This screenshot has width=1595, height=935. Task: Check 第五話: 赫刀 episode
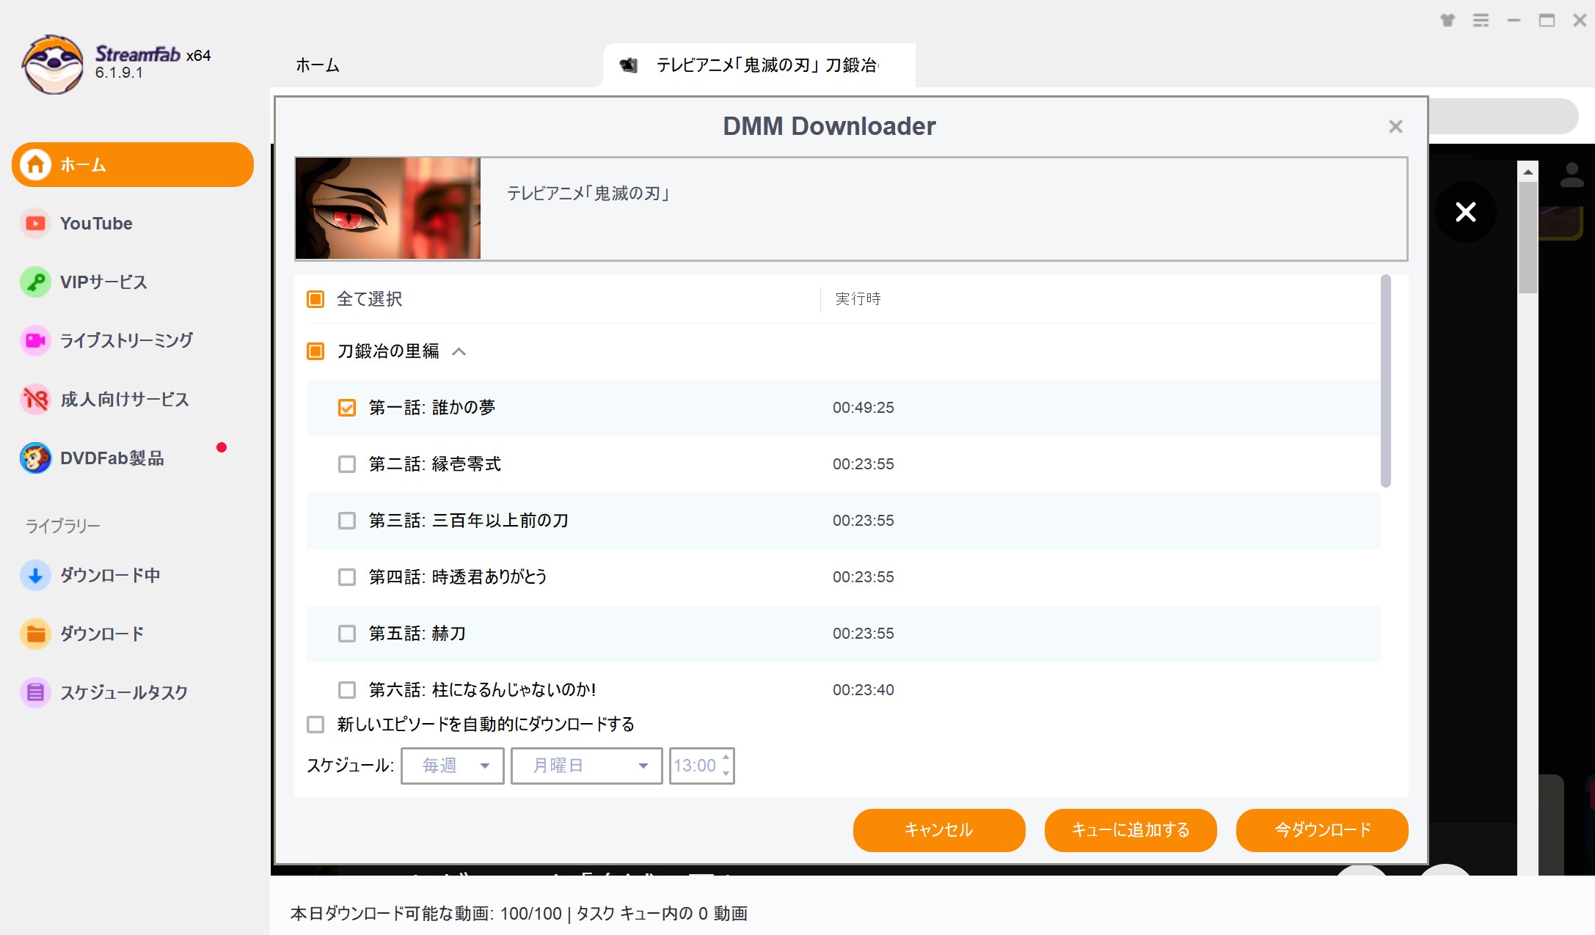point(347,634)
